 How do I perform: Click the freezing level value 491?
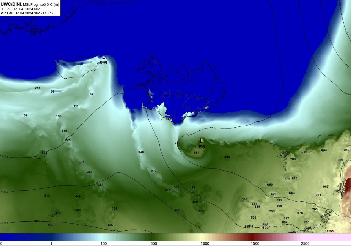pyautogui.click(x=79, y=210)
